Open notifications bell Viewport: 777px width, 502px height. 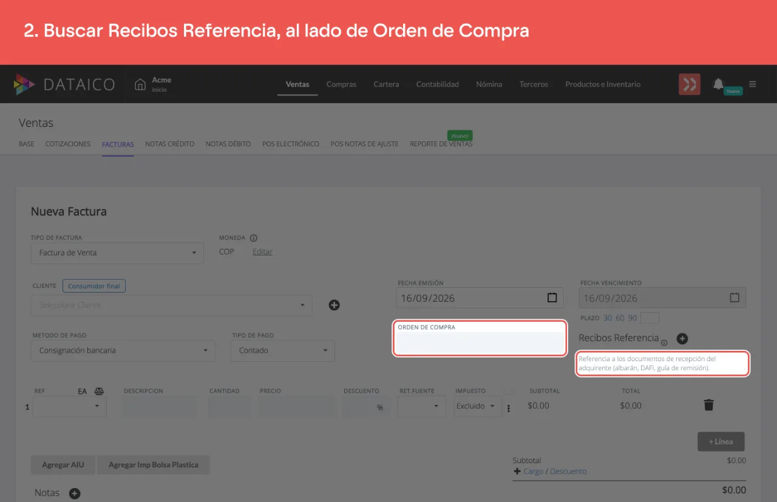click(x=719, y=84)
